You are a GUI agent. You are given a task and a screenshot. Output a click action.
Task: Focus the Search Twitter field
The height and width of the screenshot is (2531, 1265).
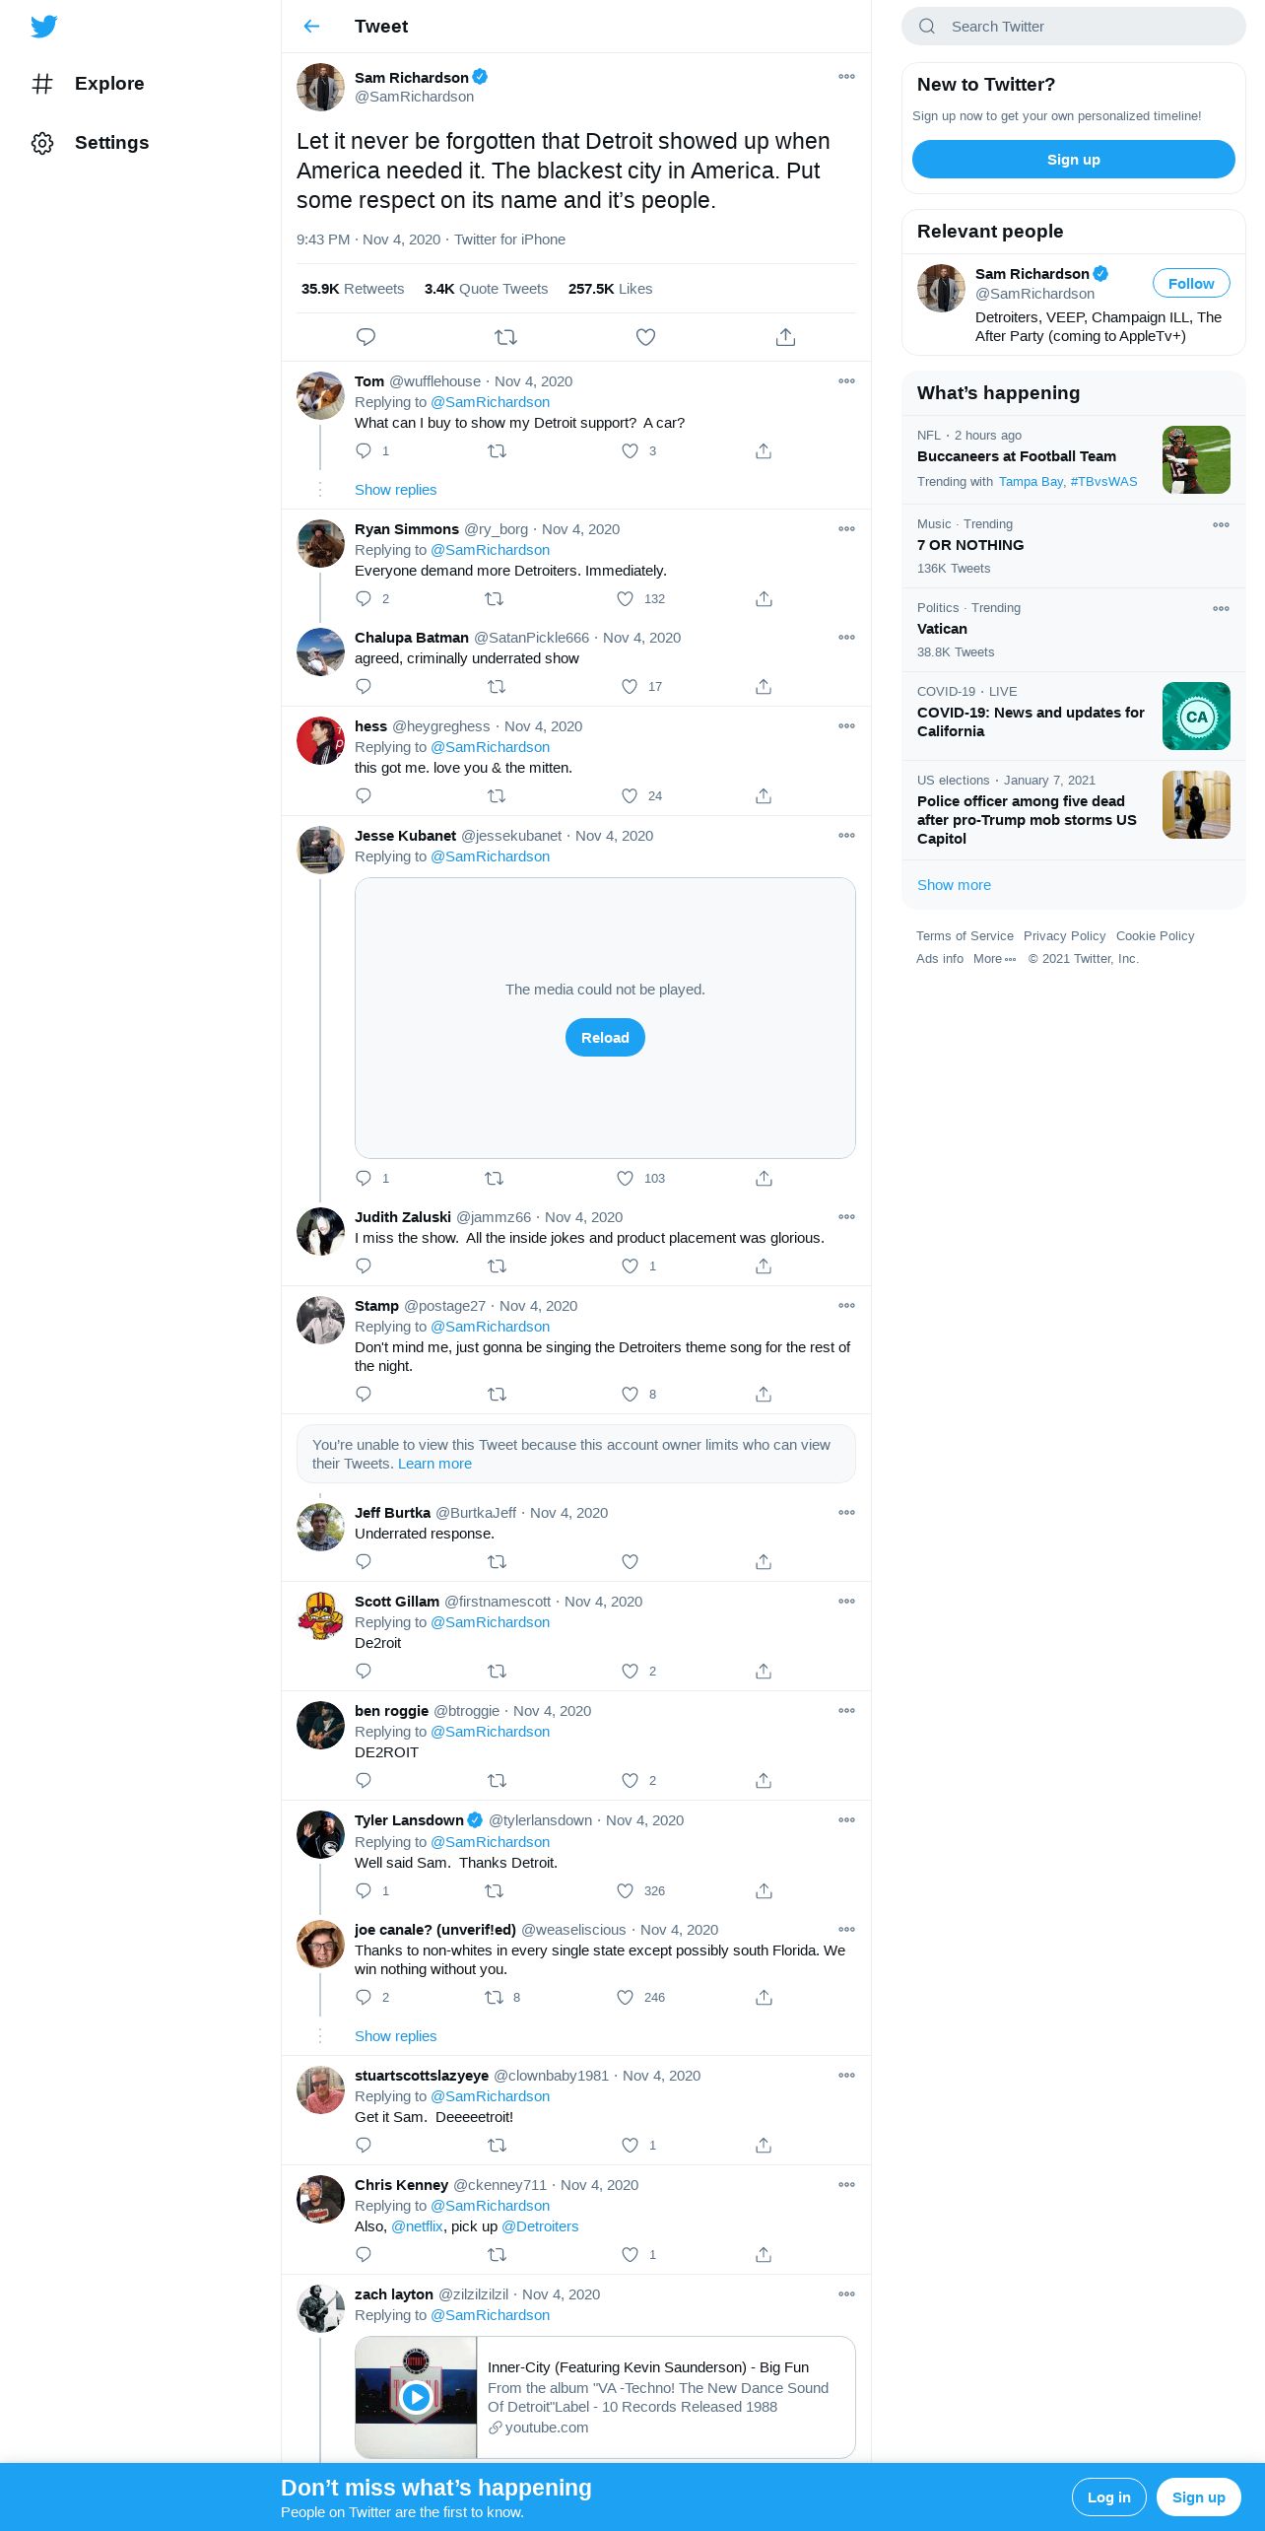coord(1074,27)
